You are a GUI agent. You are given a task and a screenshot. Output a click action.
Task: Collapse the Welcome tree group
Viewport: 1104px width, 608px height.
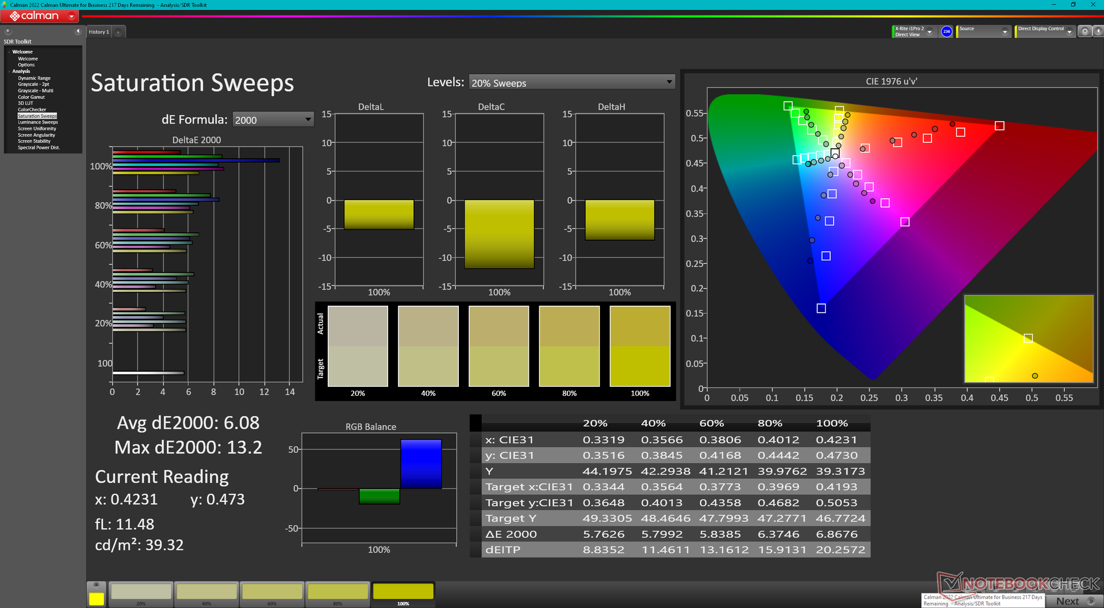pos(9,52)
